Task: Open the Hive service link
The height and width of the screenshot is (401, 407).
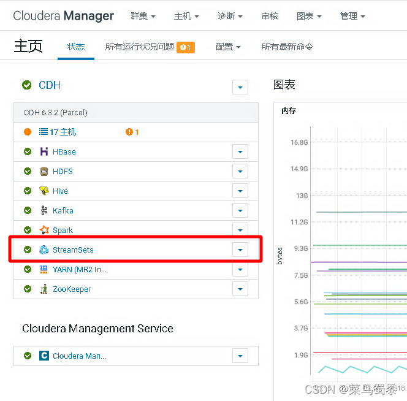Action: 60,191
